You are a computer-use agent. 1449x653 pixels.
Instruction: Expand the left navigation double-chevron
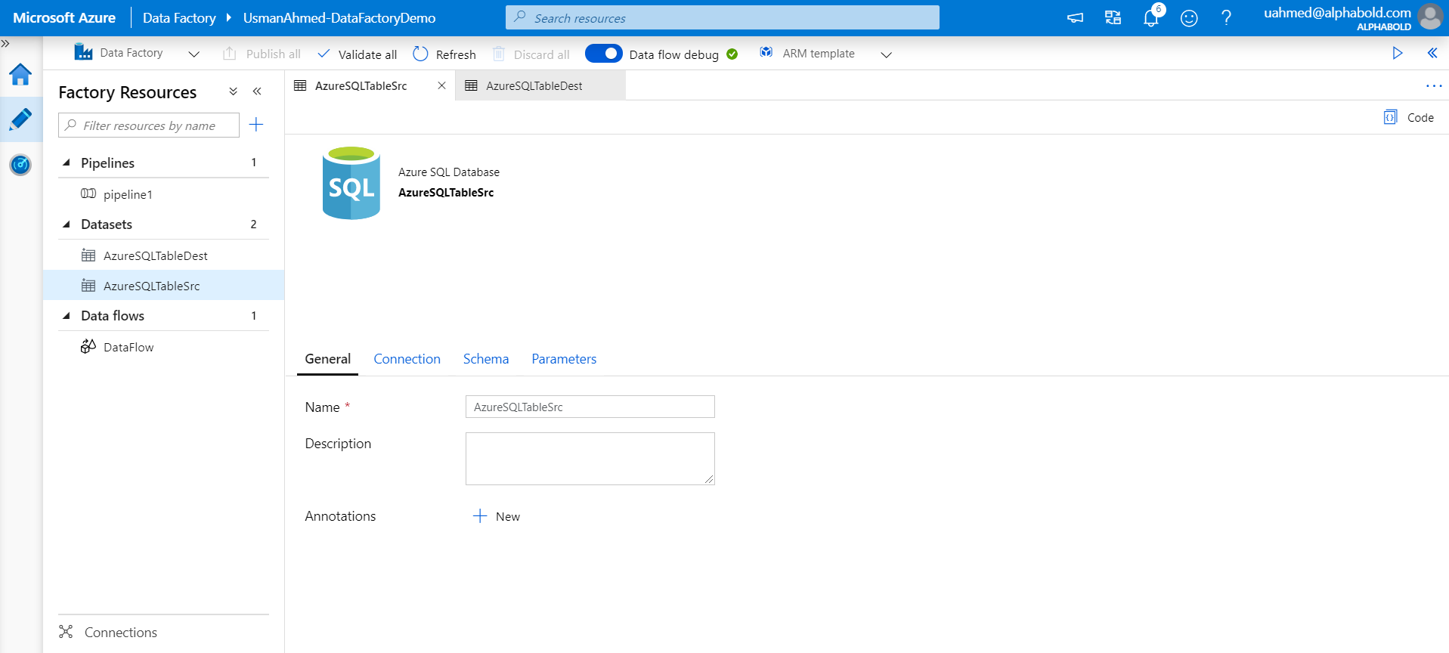[x=5, y=44]
